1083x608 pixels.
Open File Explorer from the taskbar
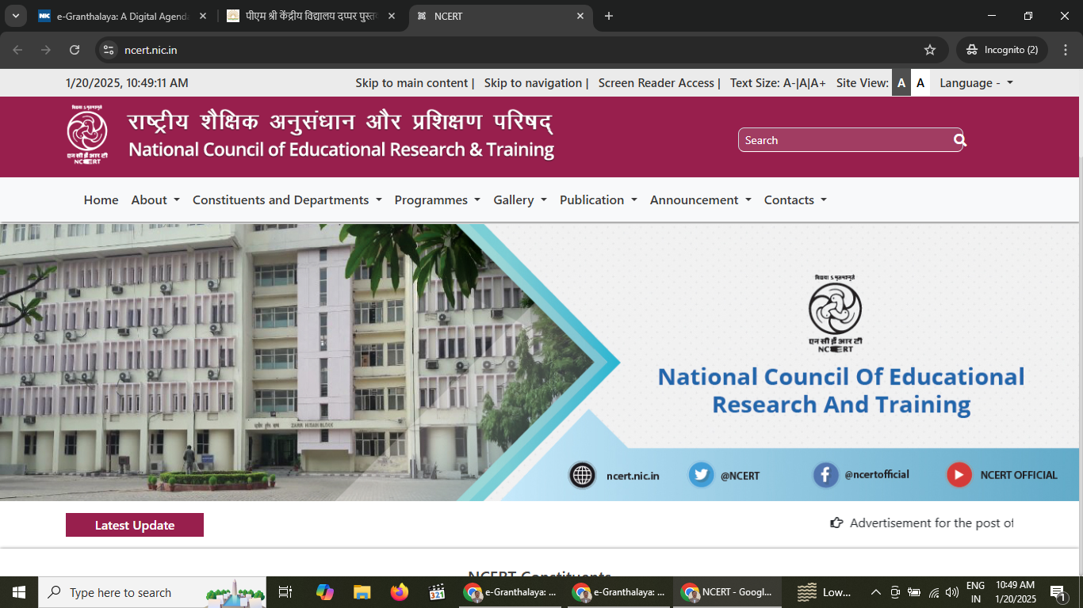362,592
